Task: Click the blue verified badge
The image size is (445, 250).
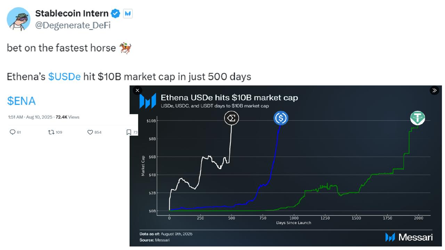Action: tap(115, 14)
